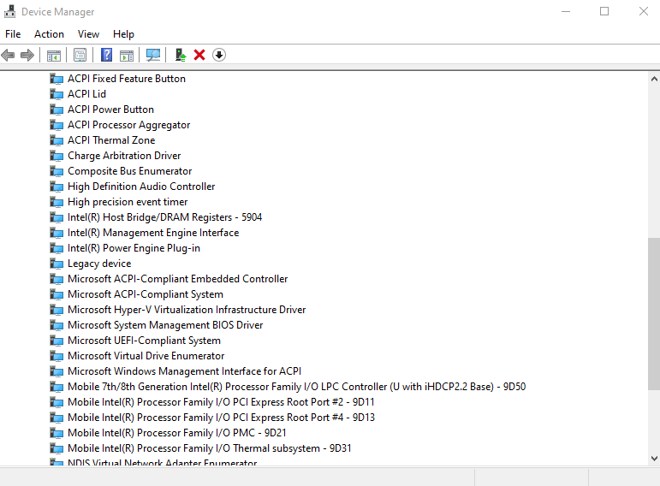This screenshot has height=486, width=660.
Task: Select ACPI Power Button device
Action: [110, 110]
